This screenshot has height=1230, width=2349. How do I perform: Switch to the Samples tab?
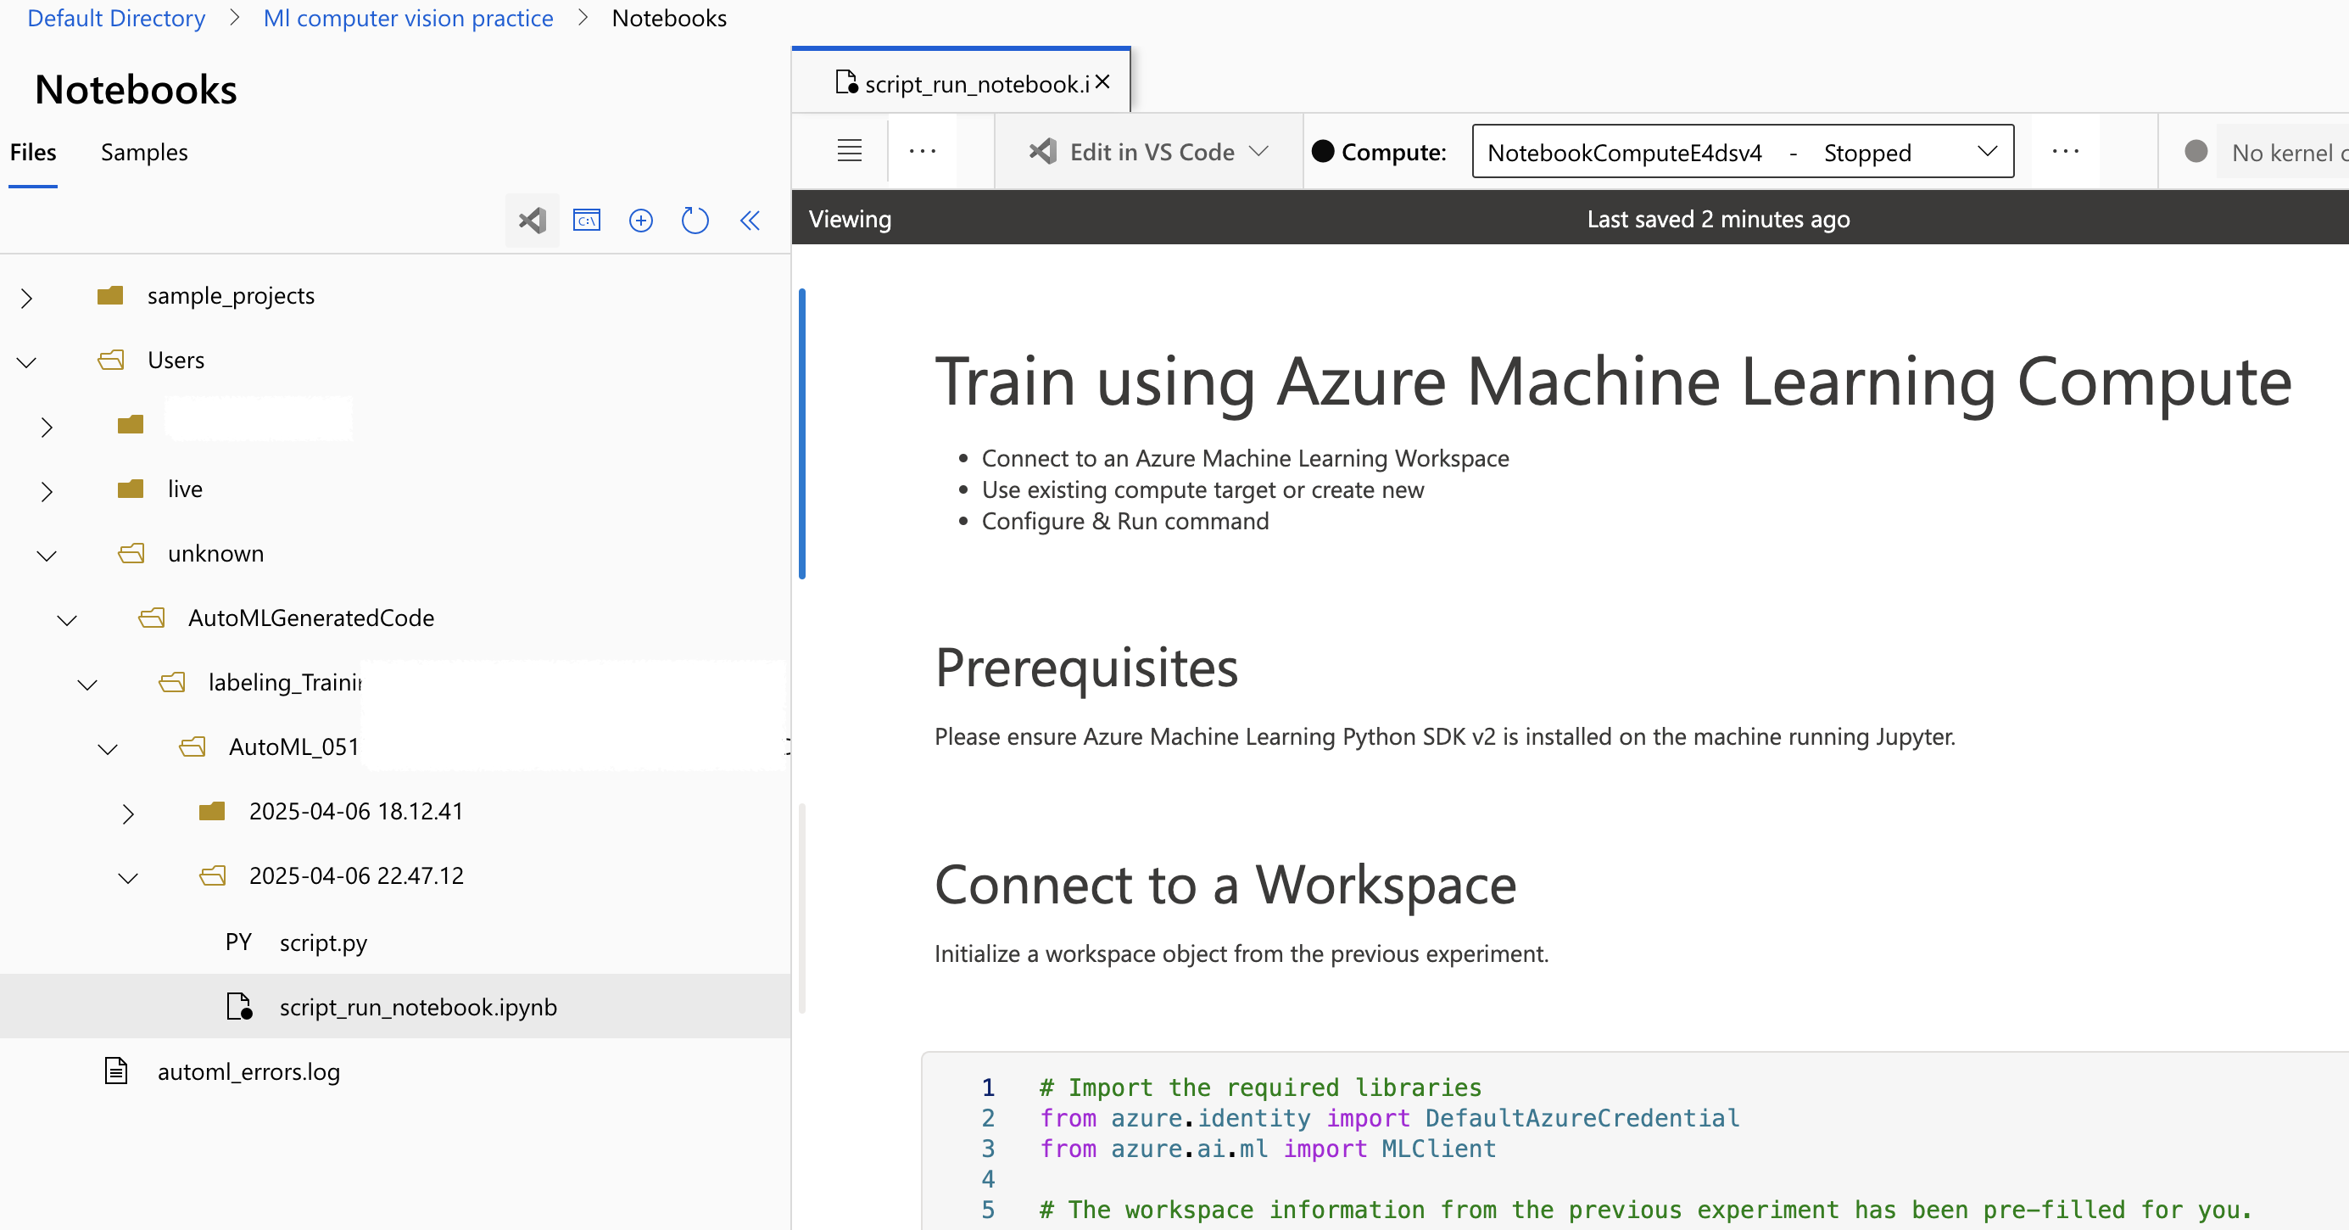[144, 153]
